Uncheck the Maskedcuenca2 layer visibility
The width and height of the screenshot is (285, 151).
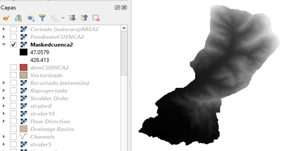coord(13,45)
